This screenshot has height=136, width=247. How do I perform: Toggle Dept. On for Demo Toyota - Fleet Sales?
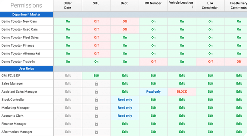tap(125, 37)
